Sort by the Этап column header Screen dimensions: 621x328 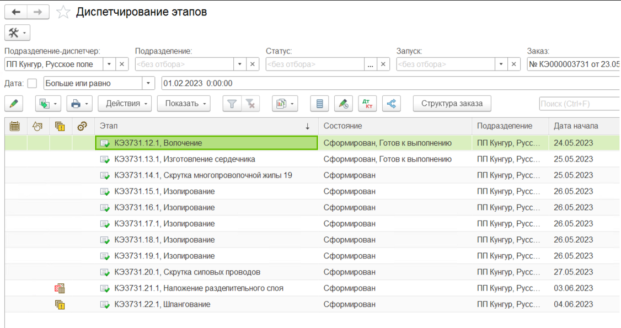[x=206, y=126]
